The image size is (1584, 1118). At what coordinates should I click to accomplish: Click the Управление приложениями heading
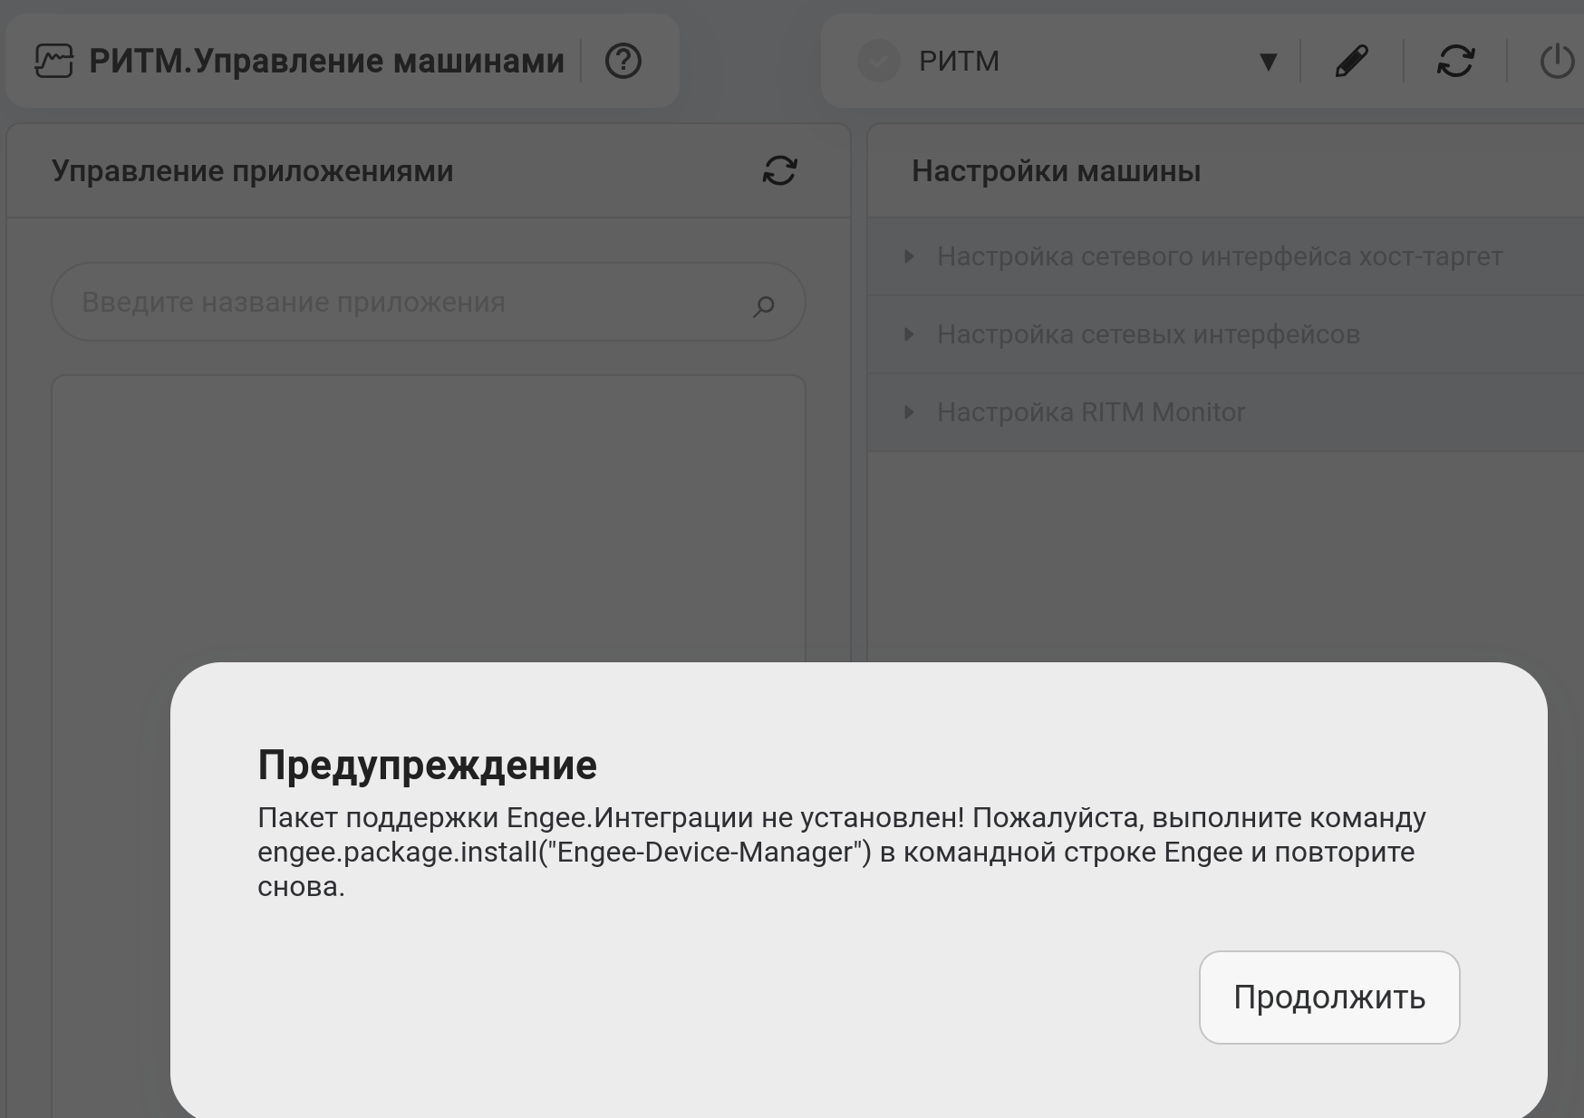click(252, 170)
